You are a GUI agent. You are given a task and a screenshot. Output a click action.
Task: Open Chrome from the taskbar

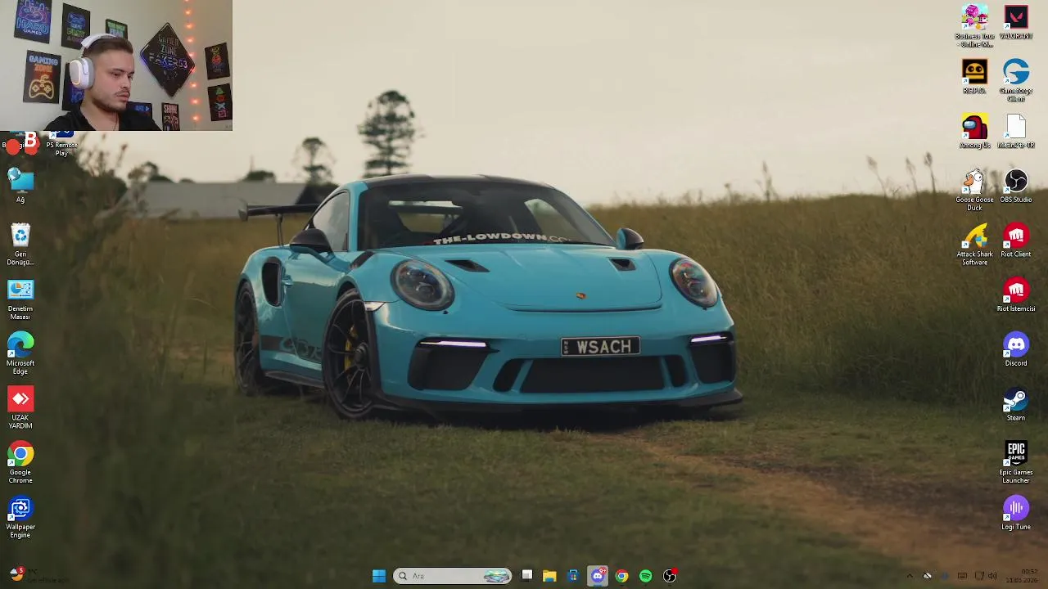621,576
